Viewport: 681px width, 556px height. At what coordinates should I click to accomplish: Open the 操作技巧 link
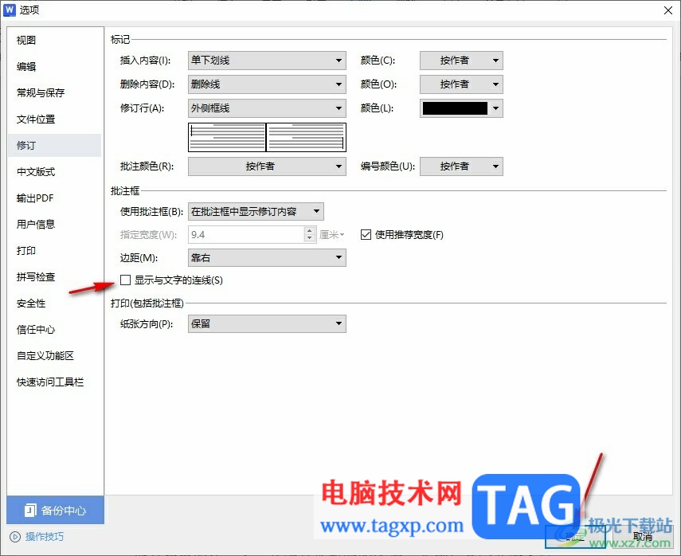[44, 537]
